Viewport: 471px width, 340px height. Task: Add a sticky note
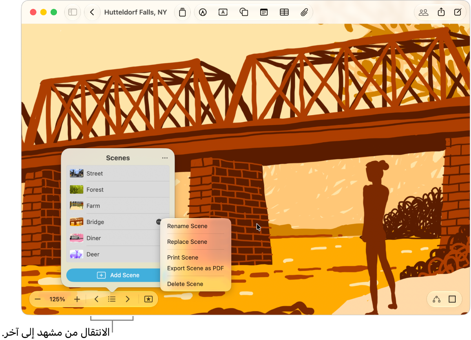coord(264,12)
